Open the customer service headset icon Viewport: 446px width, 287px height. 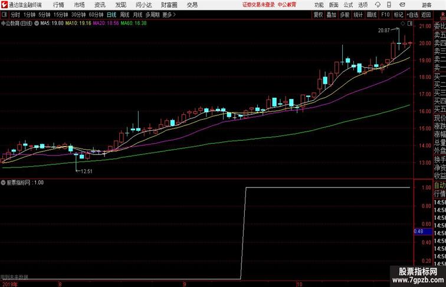tap(378, 5)
